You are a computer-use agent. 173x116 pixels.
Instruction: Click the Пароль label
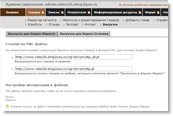(11, 100)
